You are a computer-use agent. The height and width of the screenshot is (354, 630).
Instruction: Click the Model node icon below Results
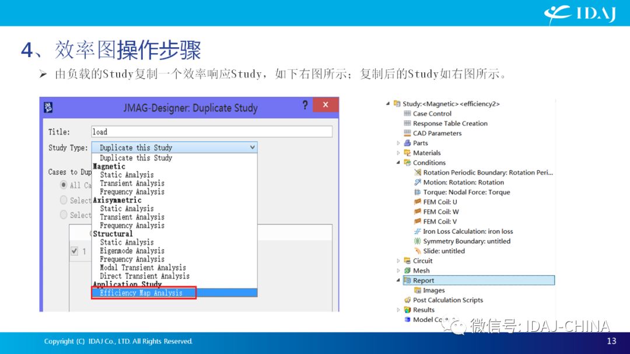click(407, 320)
